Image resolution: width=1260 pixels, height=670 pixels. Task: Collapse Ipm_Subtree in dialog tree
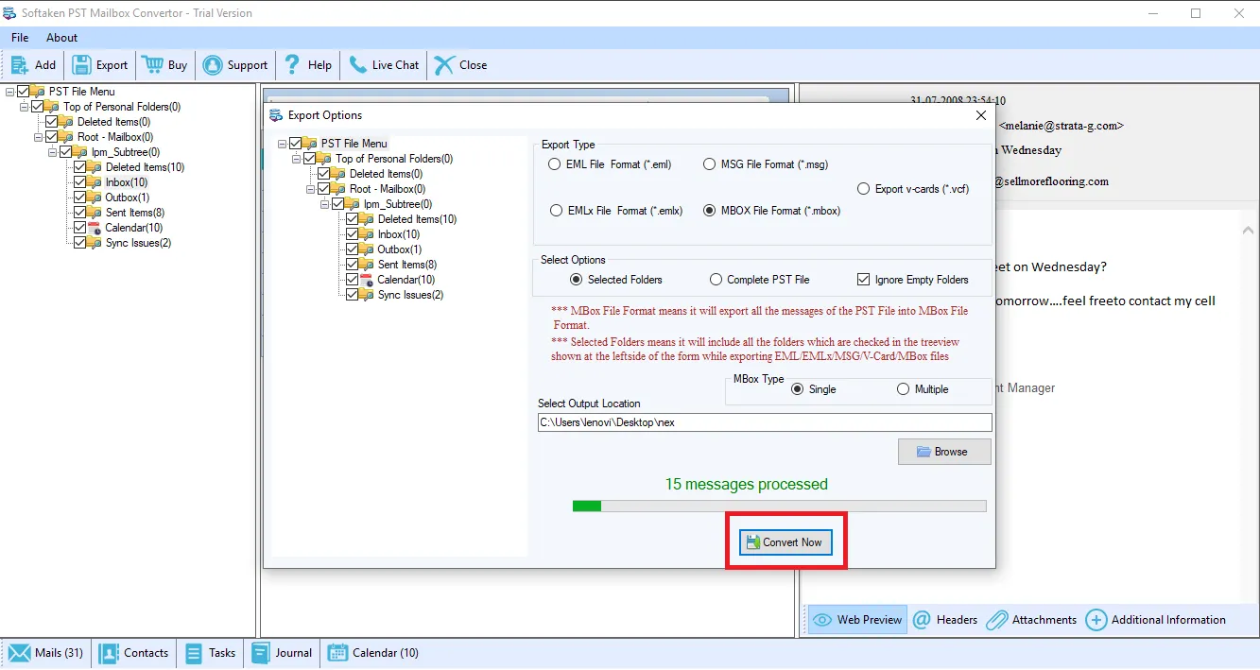click(x=325, y=204)
